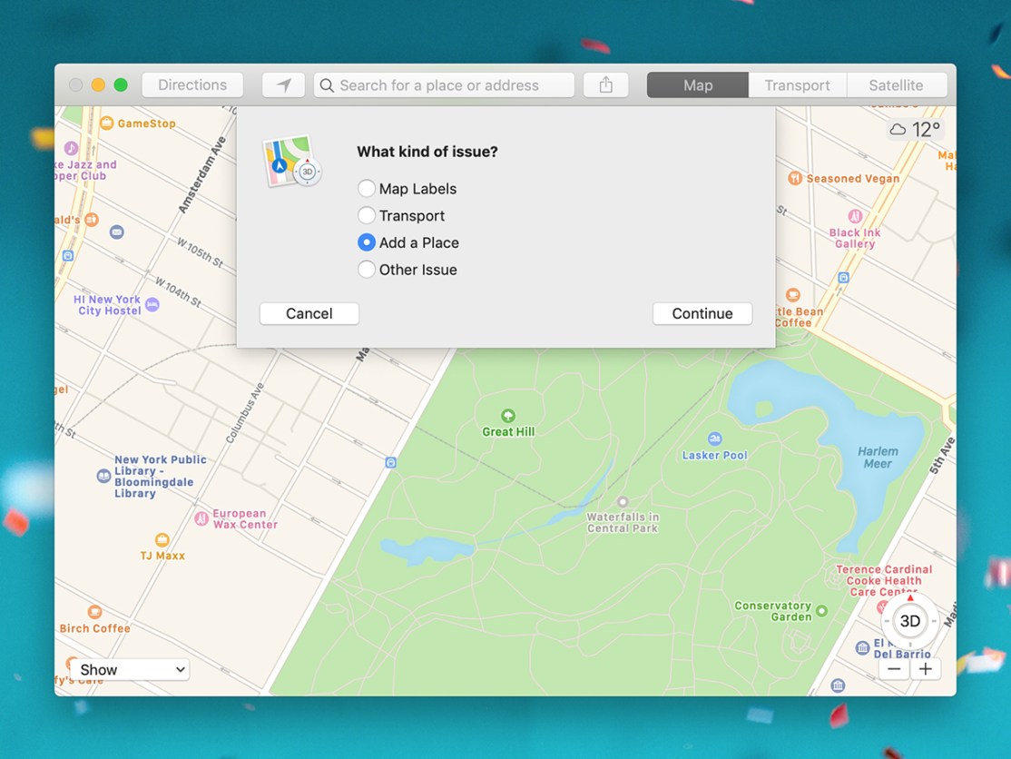Select the Map Labels radio button
This screenshot has width=1011, height=759.
click(367, 188)
